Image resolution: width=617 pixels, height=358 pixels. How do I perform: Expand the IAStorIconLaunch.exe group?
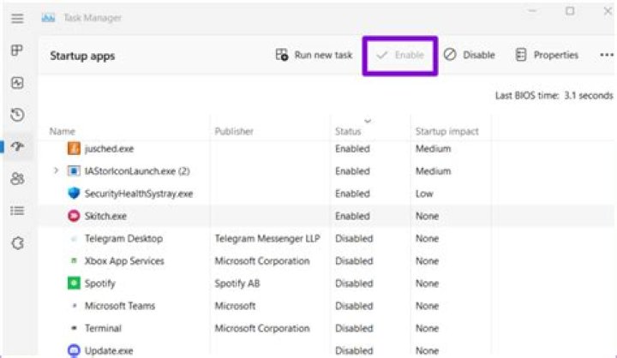(x=56, y=170)
